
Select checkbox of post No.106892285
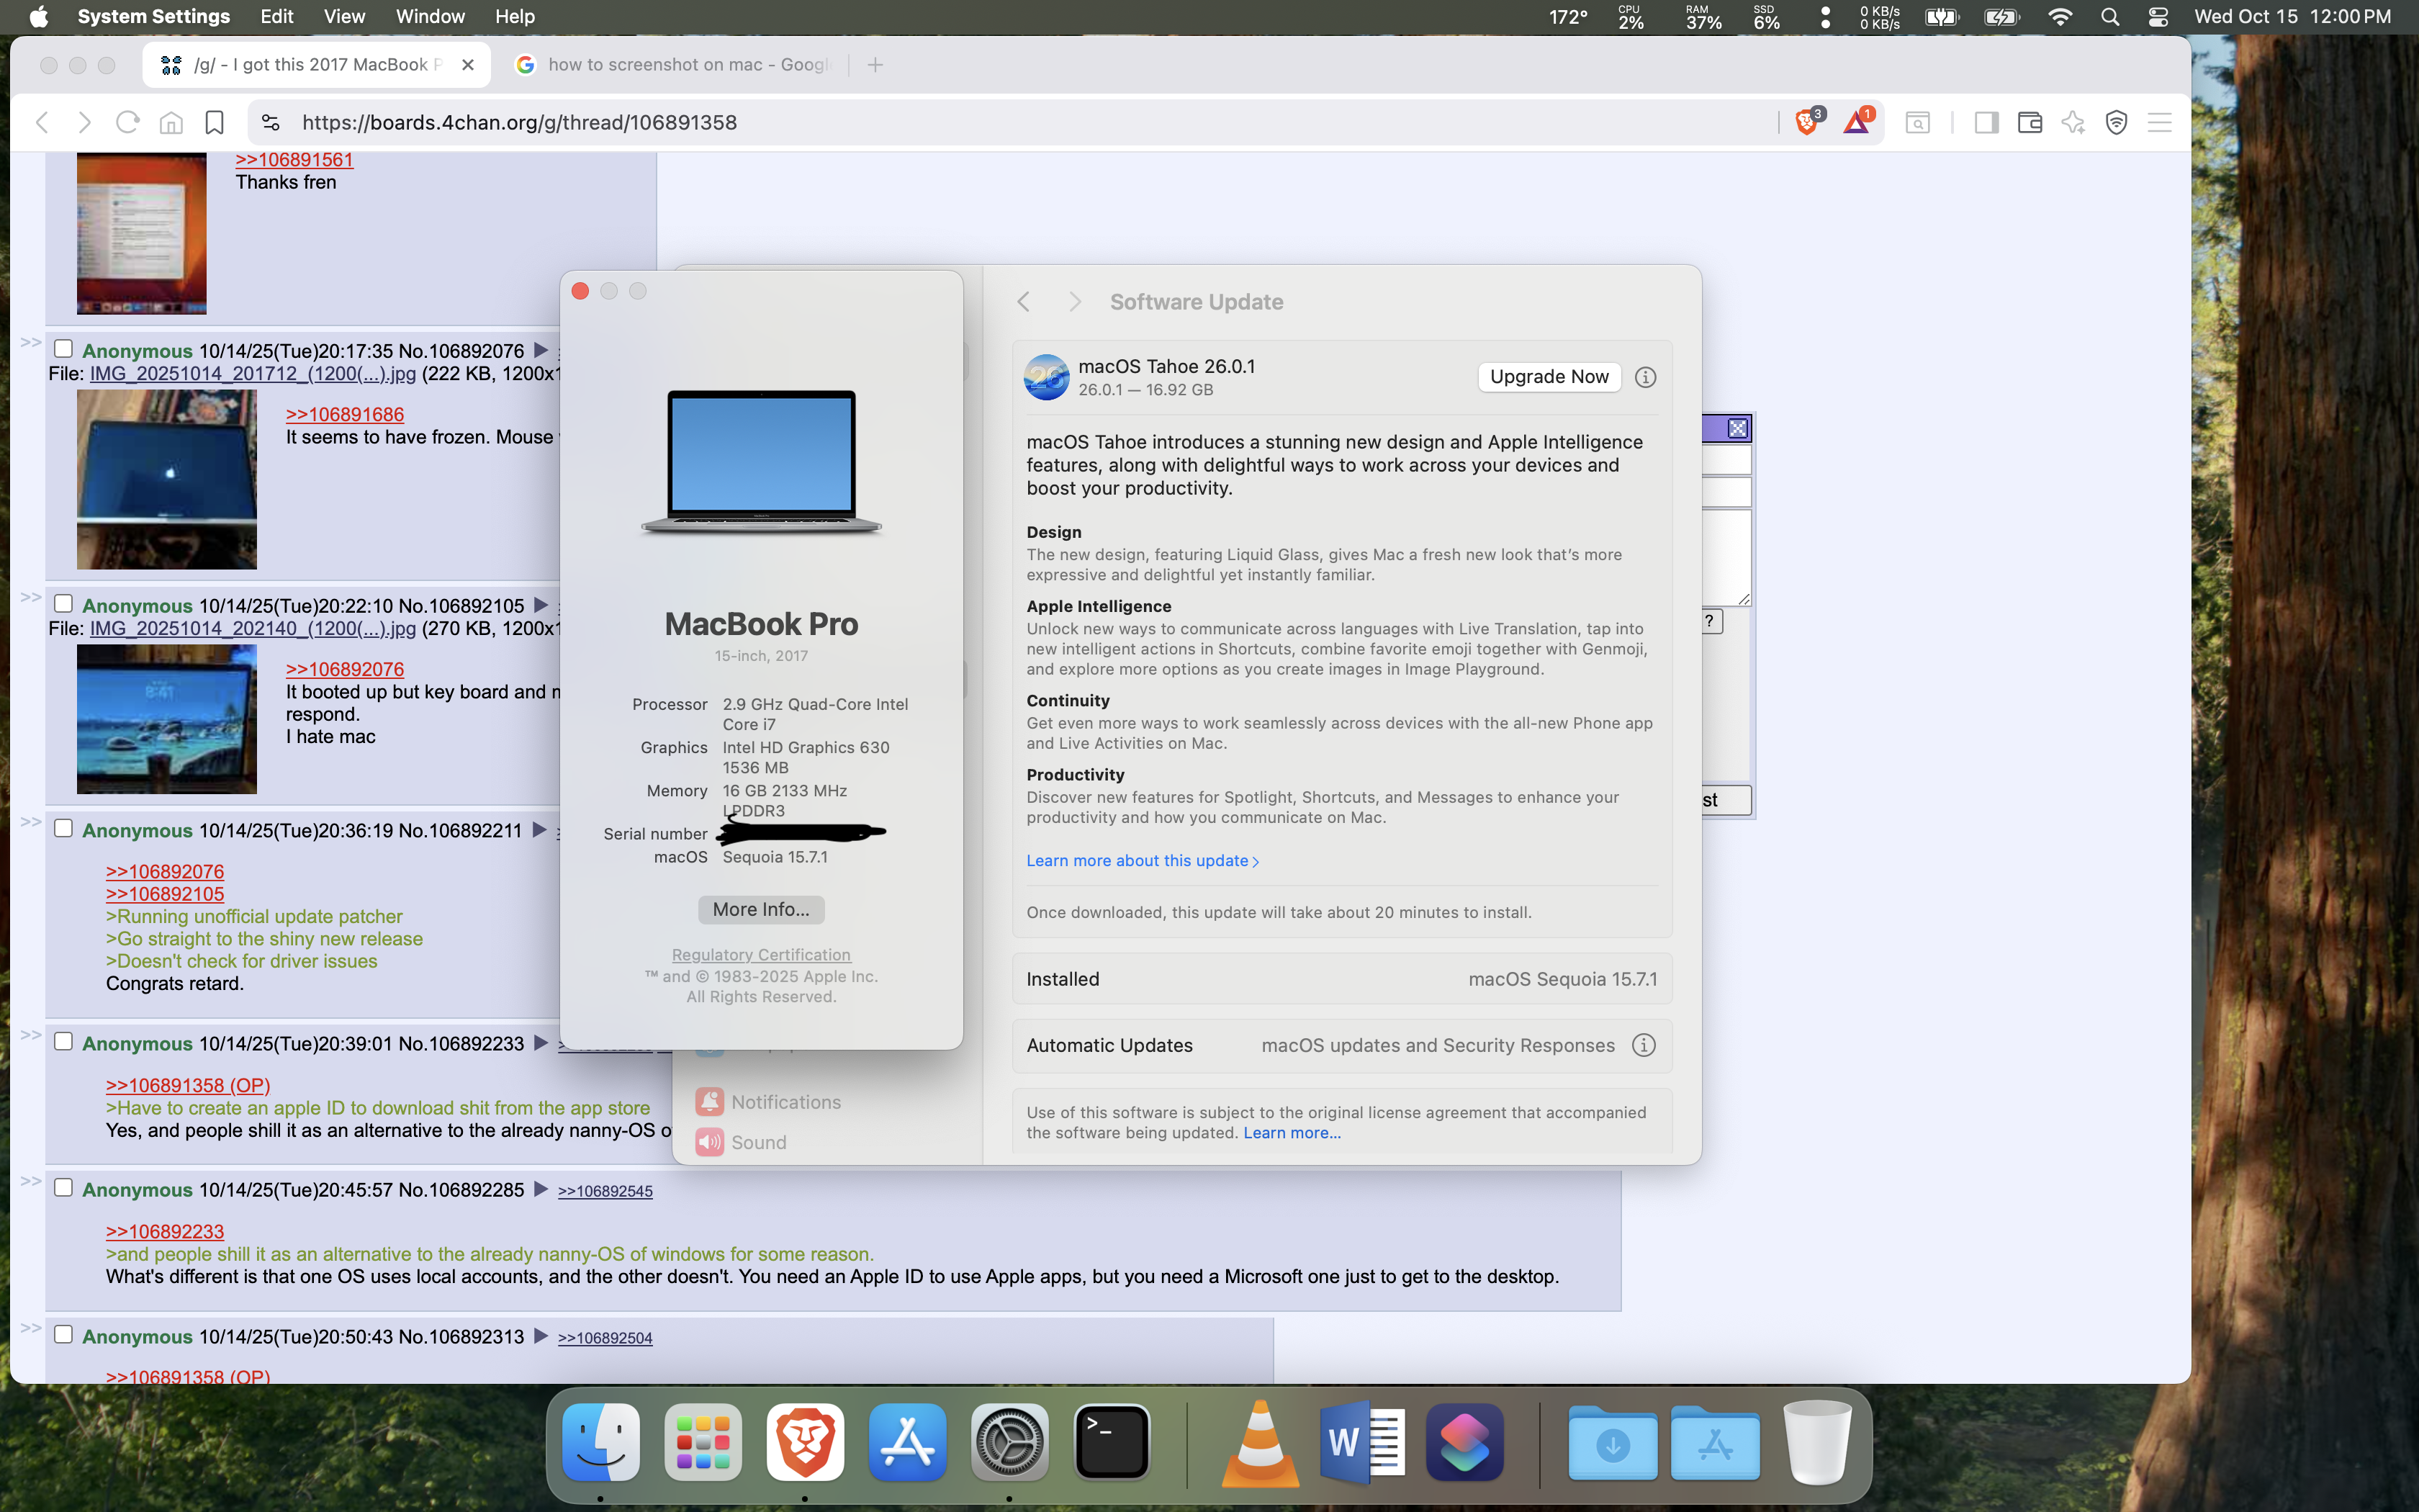click(63, 1188)
